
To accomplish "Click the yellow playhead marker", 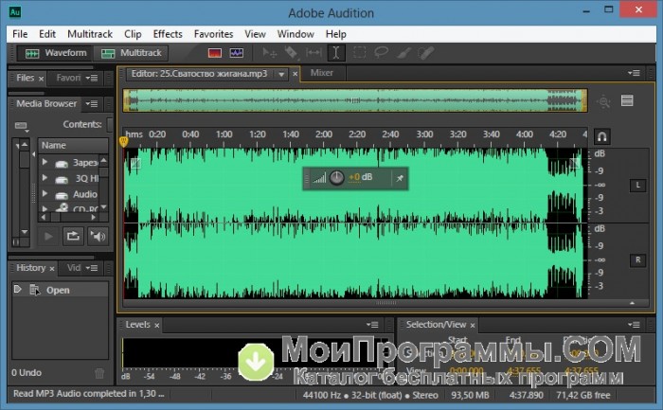I will (x=123, y=142).
